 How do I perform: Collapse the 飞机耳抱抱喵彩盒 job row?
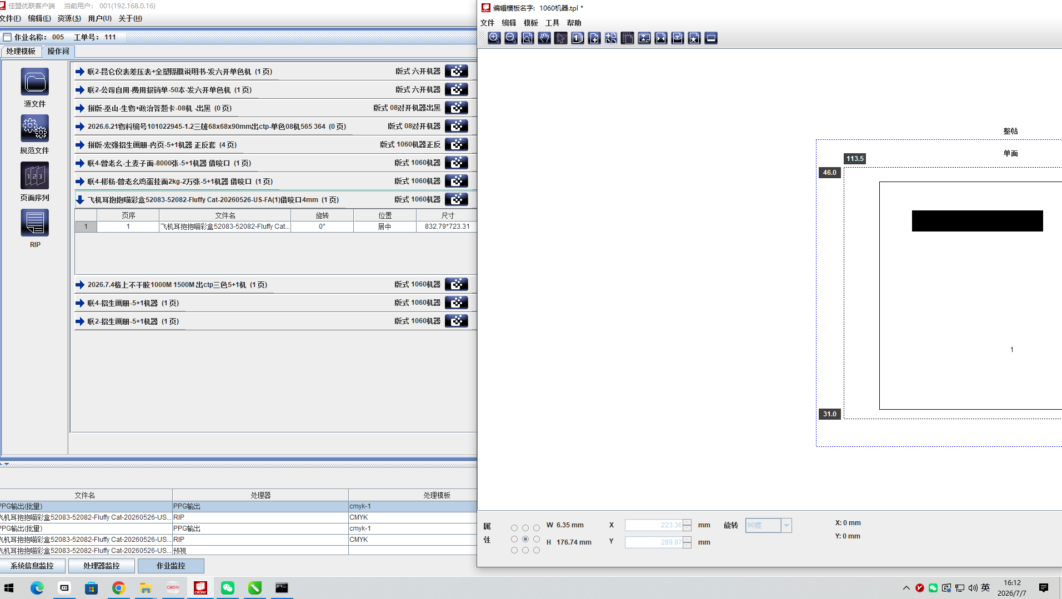click(x=80, y=200)
